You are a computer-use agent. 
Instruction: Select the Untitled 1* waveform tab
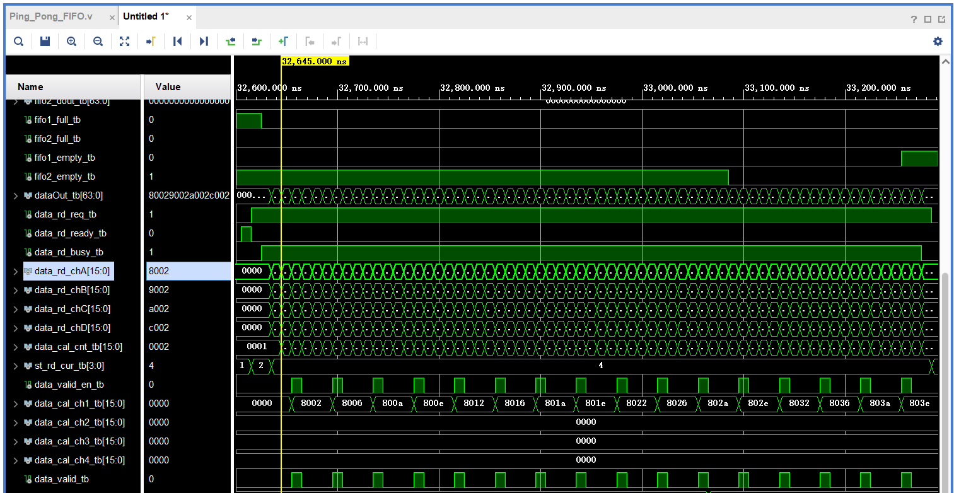click(x=146, y=17)
